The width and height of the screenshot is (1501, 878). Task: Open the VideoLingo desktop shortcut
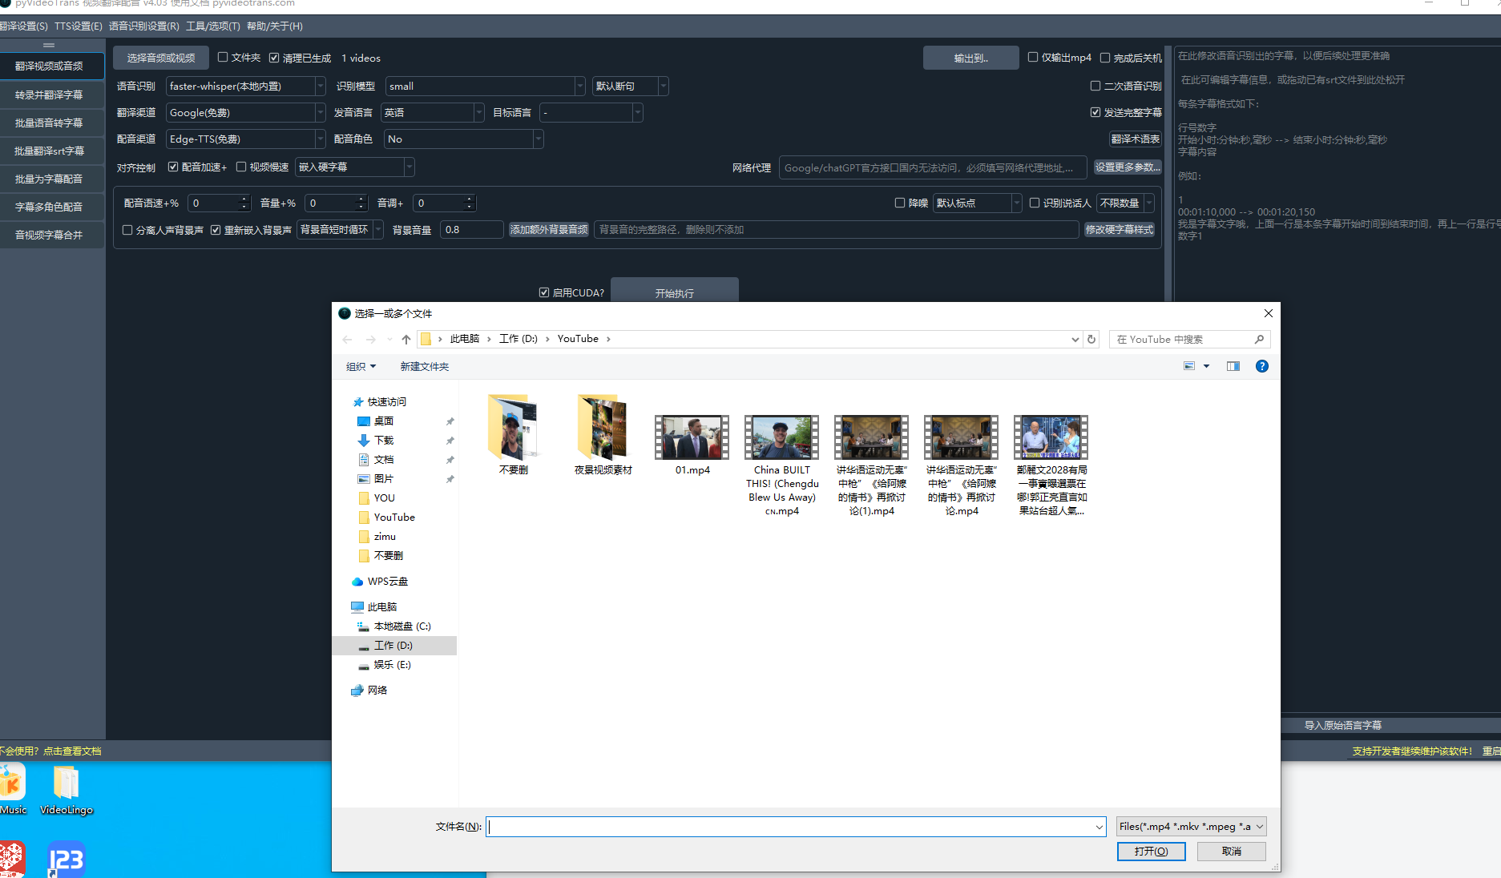click(66, 790)
